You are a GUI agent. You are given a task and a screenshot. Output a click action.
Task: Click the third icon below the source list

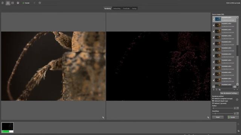pyautogui.click(x=220, y=90)
